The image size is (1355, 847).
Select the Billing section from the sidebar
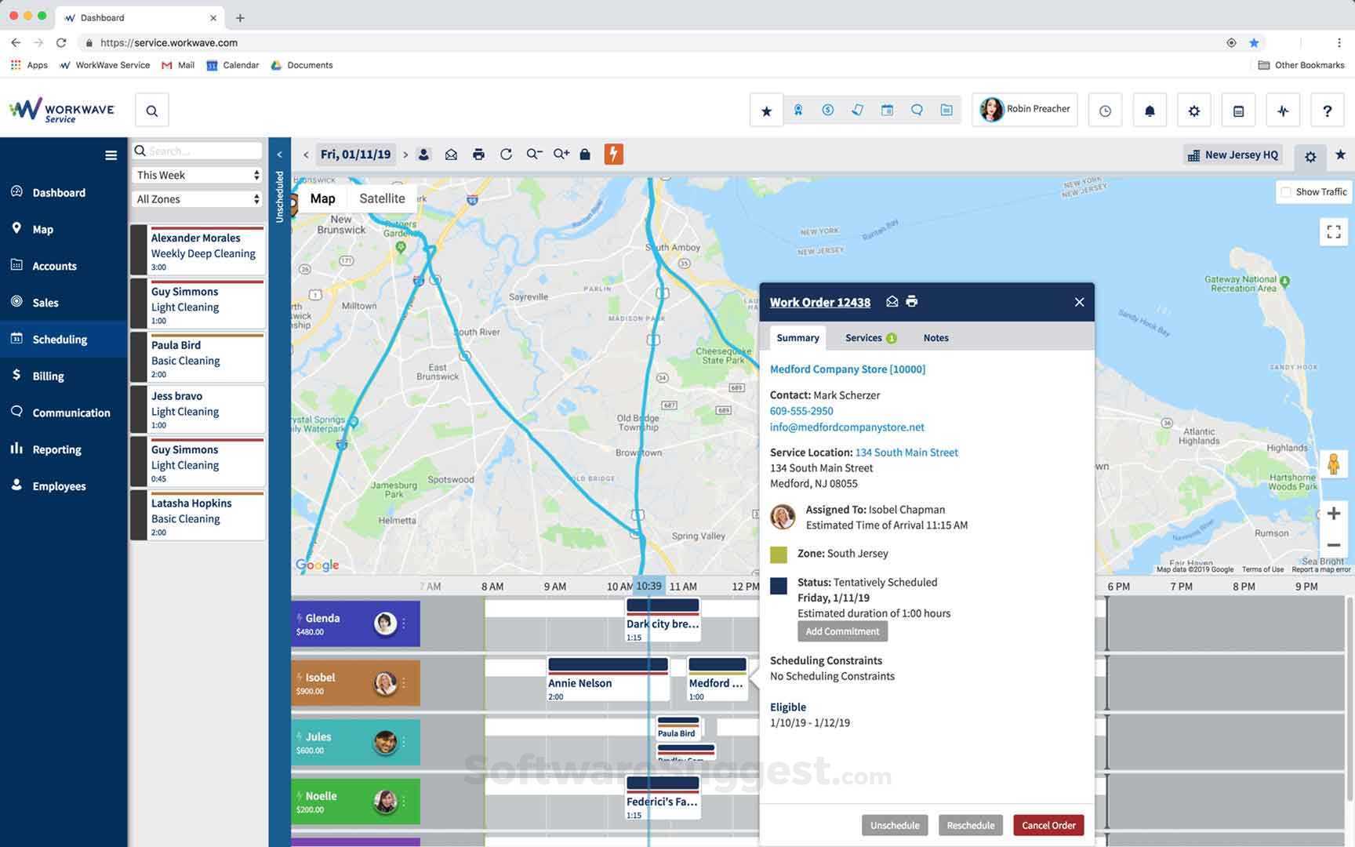click(x=48, y=376)
